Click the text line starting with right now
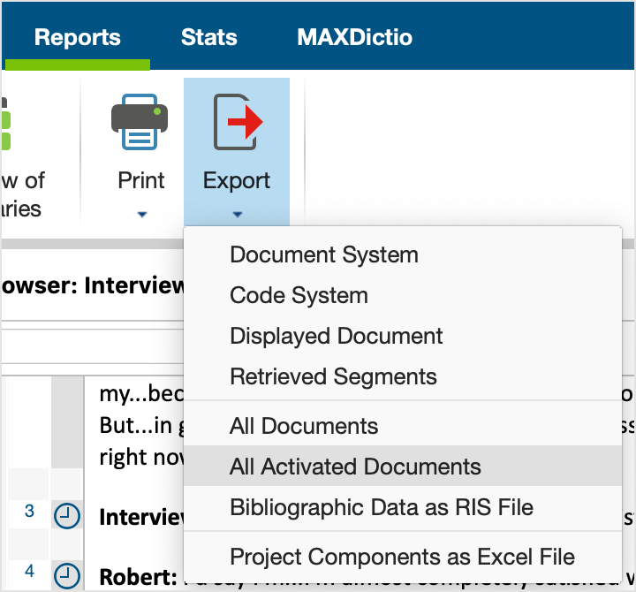 tap(142, 458)
